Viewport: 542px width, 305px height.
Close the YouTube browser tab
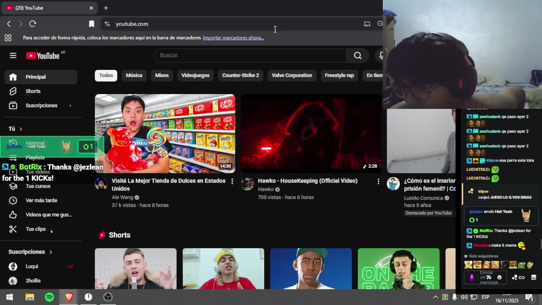point(91,8)
